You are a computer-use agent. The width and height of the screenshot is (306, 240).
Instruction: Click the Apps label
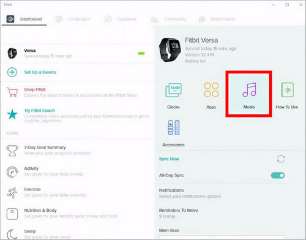click(211, 107)
